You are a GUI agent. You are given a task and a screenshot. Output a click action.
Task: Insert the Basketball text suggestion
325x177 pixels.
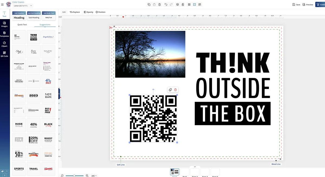(x=34, y=154)
